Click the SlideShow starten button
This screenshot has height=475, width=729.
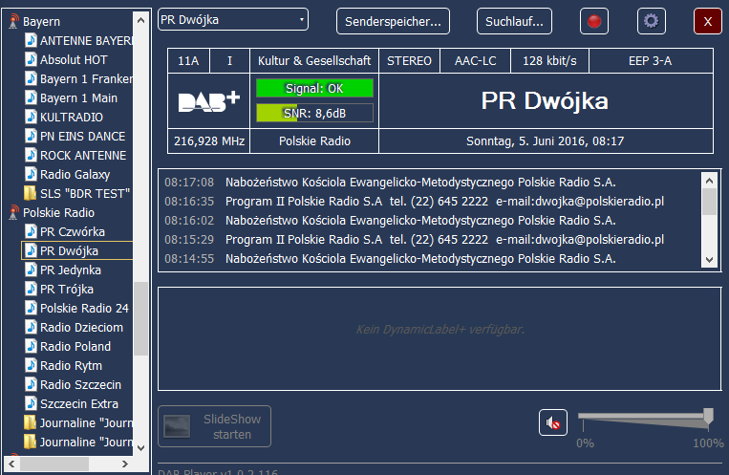click(x=214, y=426)
